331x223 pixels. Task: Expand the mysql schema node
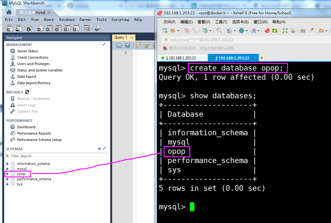[x=7, y=169]
